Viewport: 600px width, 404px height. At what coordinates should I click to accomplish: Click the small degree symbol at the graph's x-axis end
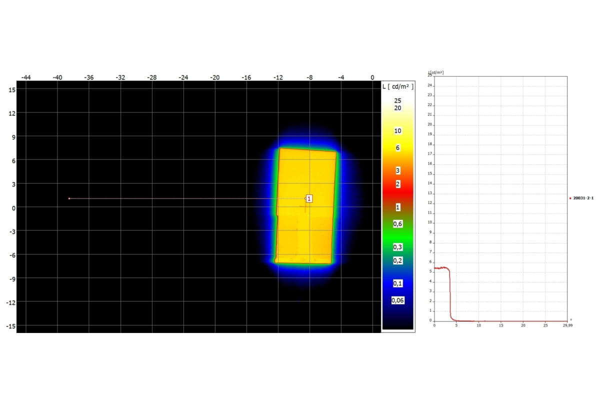(571, 319)
